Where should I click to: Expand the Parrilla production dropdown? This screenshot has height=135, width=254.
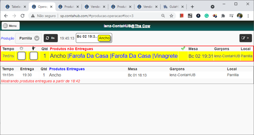(x=29, y=38)
